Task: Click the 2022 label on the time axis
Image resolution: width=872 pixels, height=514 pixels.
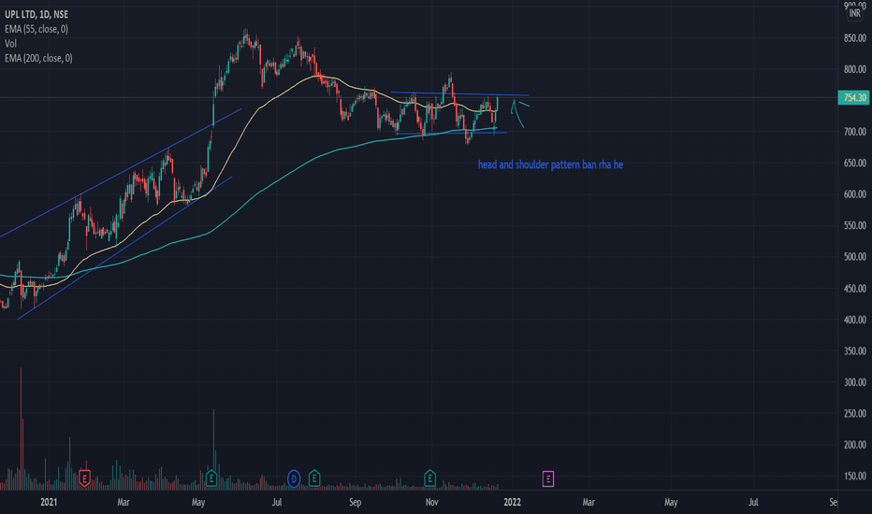Action: [x=512, y=503]
